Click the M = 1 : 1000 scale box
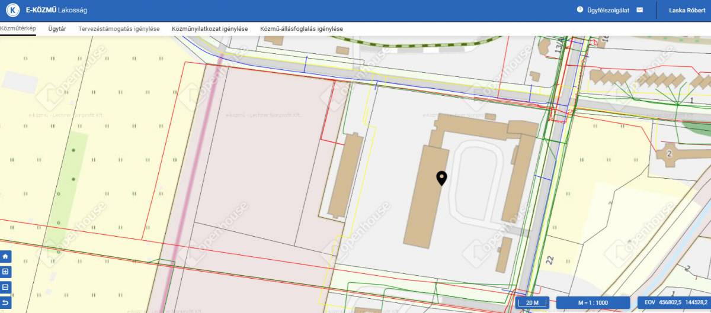This screenshot has height=313, width=711. 592,303
